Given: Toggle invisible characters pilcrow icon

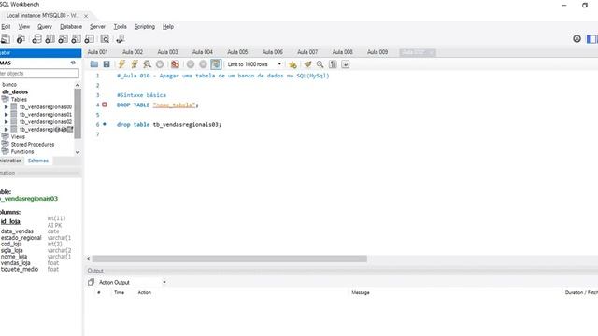Looking at the screenshot, I should click(x=333, y=64).
